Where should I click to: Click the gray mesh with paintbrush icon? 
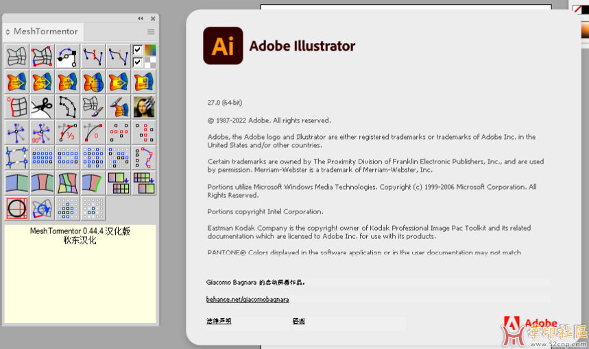pyautogui.click(x=93, y=107)
